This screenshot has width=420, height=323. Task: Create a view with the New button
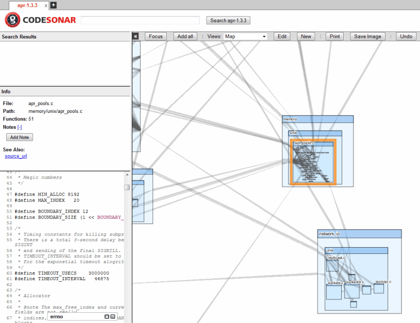coord(306,36)
